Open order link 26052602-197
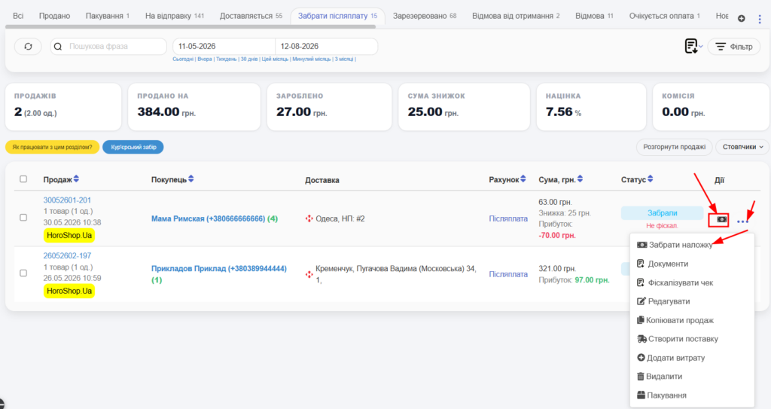Viewport: 771px width, 409px height. 67,256
